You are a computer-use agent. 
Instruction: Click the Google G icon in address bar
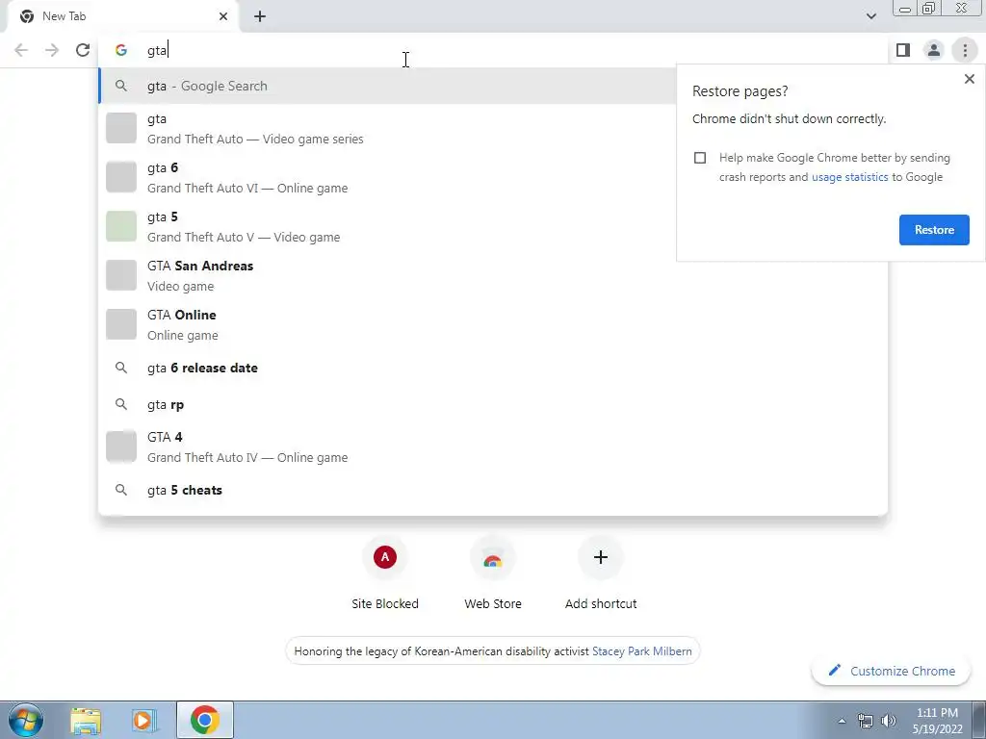121,50
